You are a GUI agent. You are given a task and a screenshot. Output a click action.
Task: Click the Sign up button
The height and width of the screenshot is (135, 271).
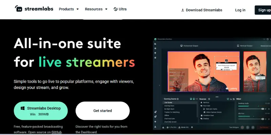[x=263, y=10]
